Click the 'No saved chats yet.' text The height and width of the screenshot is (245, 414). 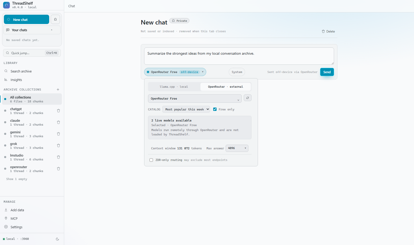tap(23, 40)
